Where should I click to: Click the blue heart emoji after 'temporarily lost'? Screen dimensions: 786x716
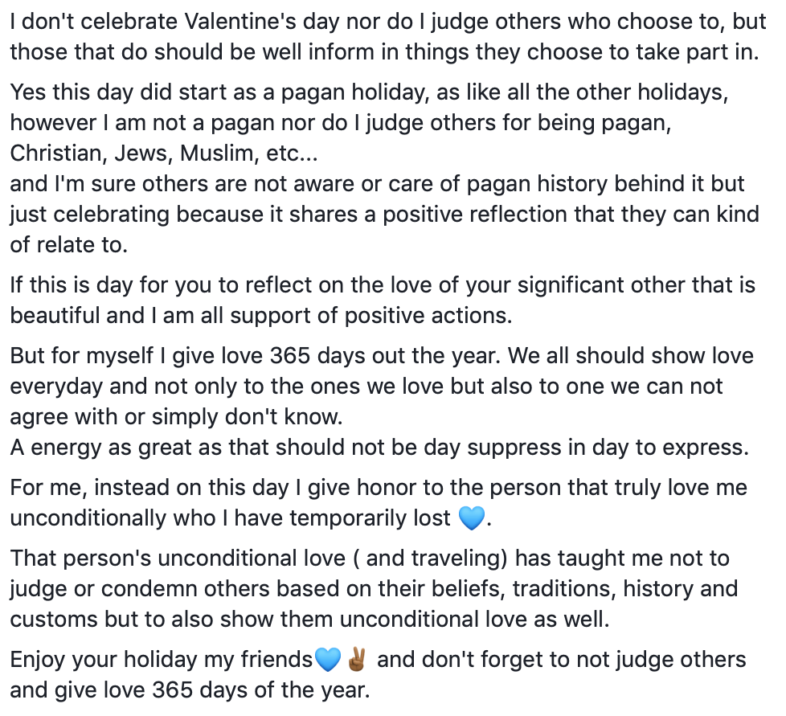click(472, 518)
